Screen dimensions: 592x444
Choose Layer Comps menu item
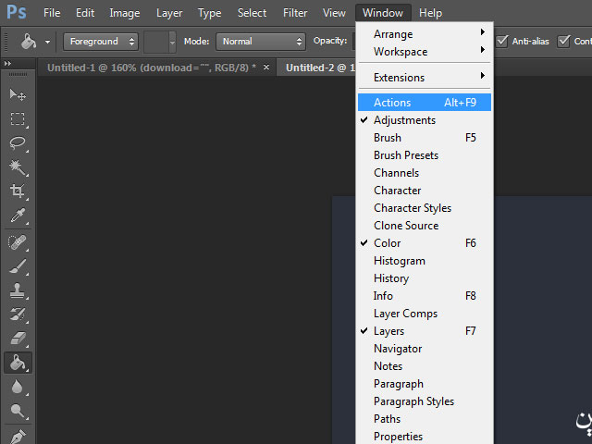click(425, 314)
